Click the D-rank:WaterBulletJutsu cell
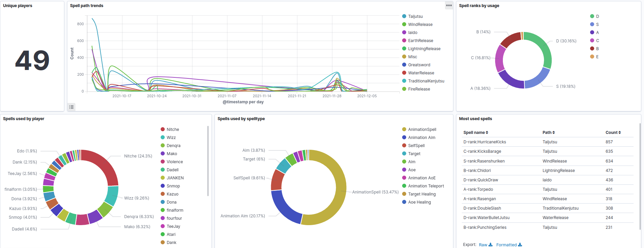644x248 pixels. click(x=486, y=218)
